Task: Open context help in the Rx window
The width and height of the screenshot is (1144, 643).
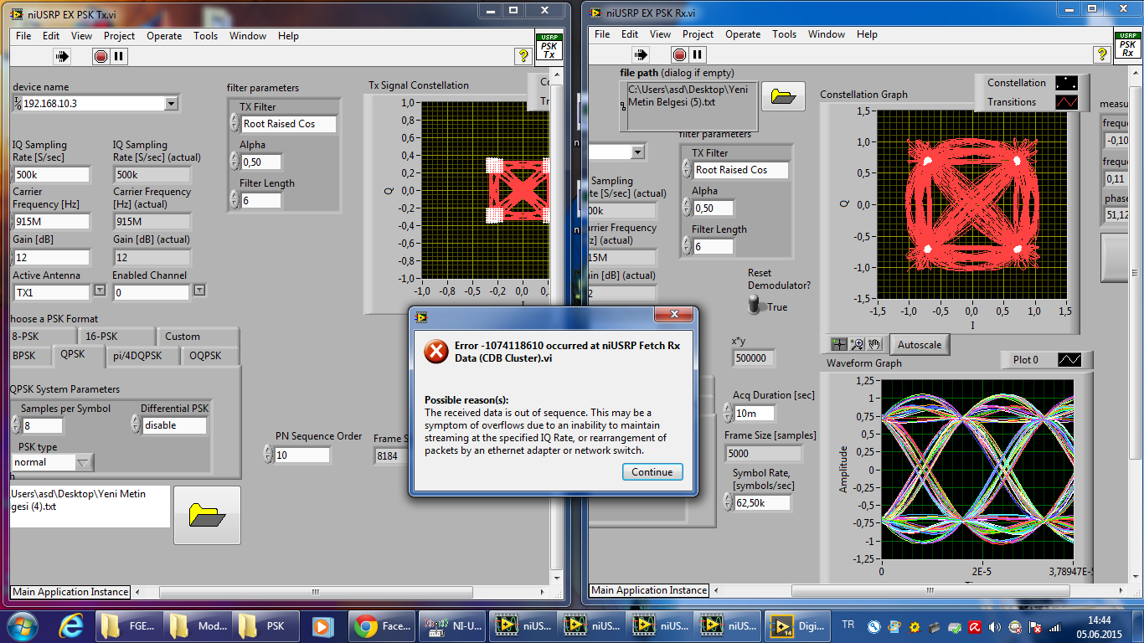Action: pyautogui.click(x=1102, y=54)
